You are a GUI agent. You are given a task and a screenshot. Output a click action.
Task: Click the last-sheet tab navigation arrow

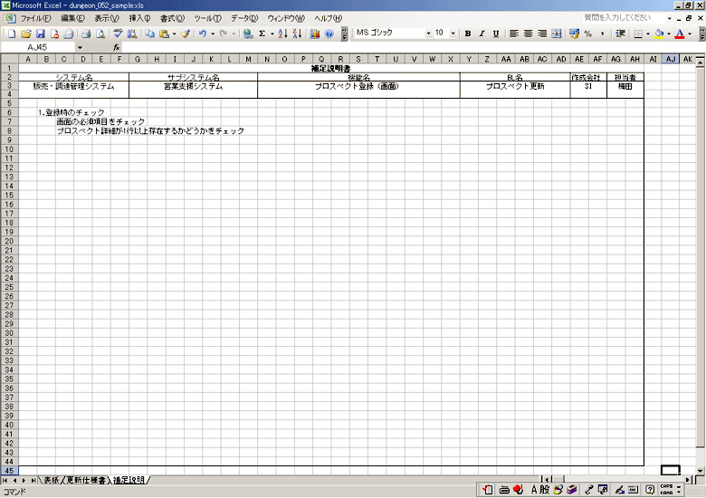pos(33,481)
